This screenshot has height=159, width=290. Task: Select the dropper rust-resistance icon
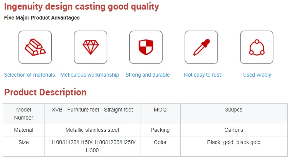click(x=201, y=47)
